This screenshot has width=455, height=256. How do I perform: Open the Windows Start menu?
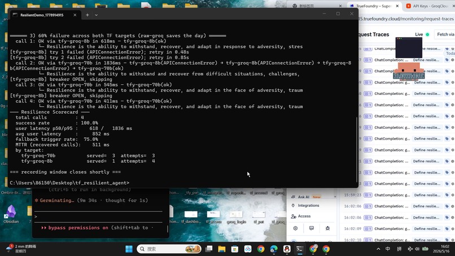coord(129,249)
